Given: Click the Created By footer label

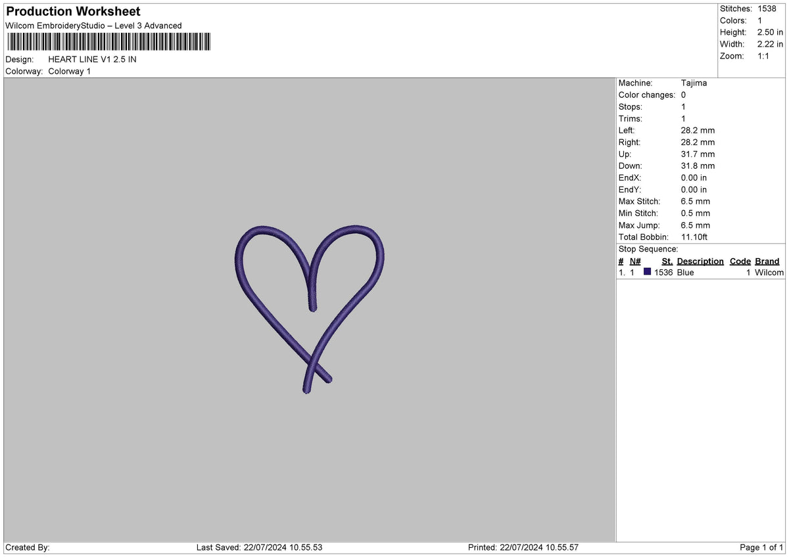Looking at the screenshot, I should coord(28,547).
